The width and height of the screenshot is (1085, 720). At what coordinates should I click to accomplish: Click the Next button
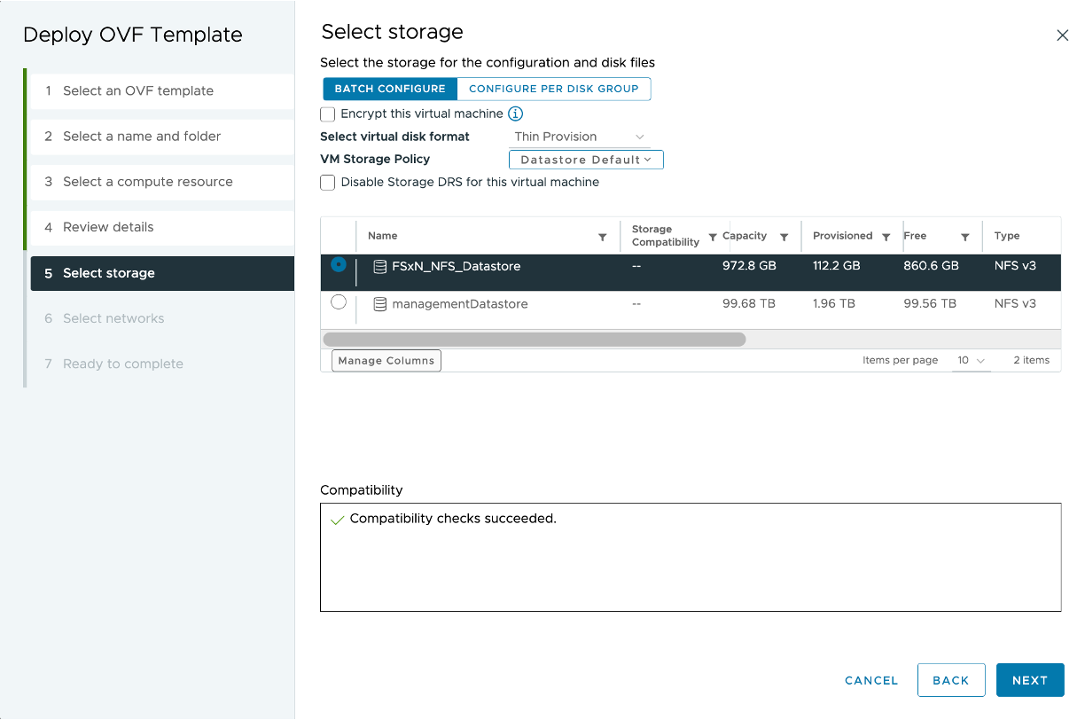[x=1030, y=680]
